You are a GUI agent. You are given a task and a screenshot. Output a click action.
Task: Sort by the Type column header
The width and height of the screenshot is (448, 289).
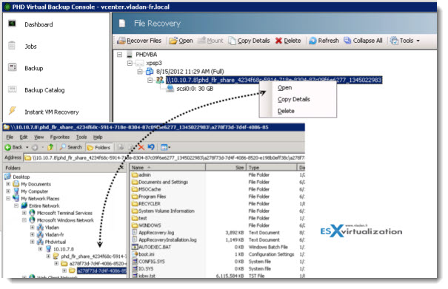click(x=272, y=168)
